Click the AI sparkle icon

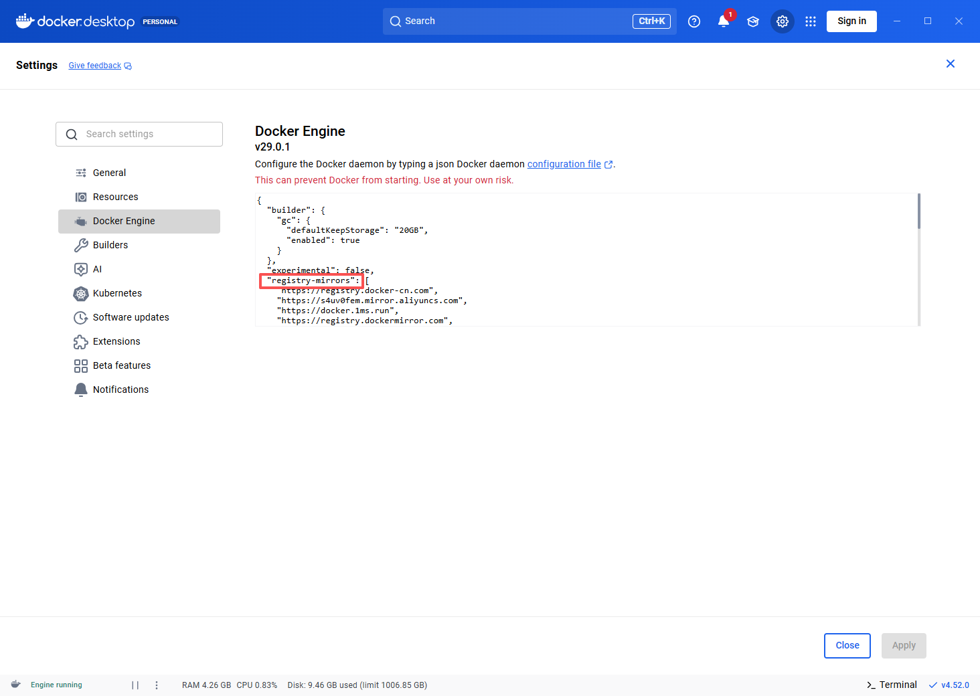[81, 269]
